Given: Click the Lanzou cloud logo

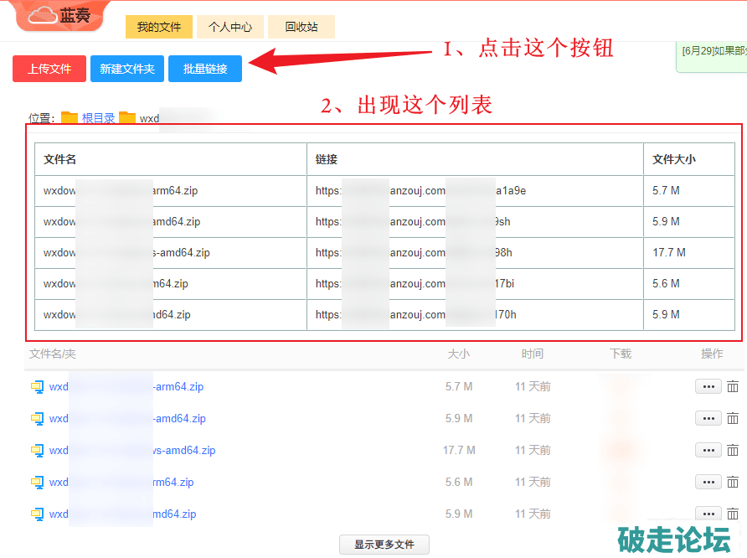Looking at the screenshot, I should 63,16.
